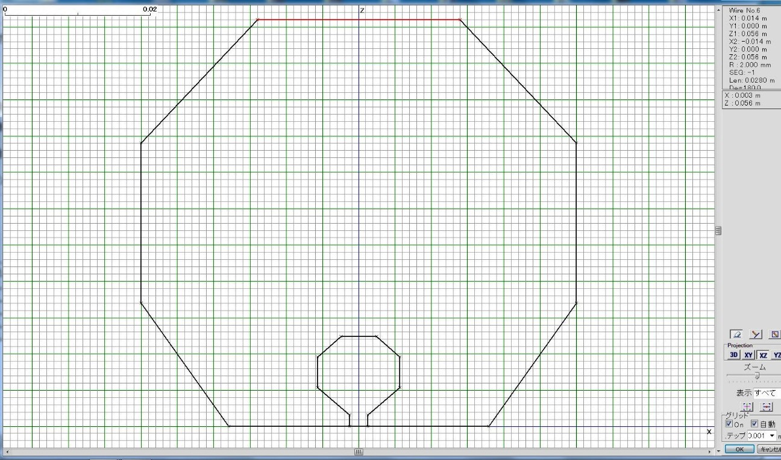Click the zoom-in crosshair icon below 表示
This screenshot has width=781, height=460.
[746, 408]
